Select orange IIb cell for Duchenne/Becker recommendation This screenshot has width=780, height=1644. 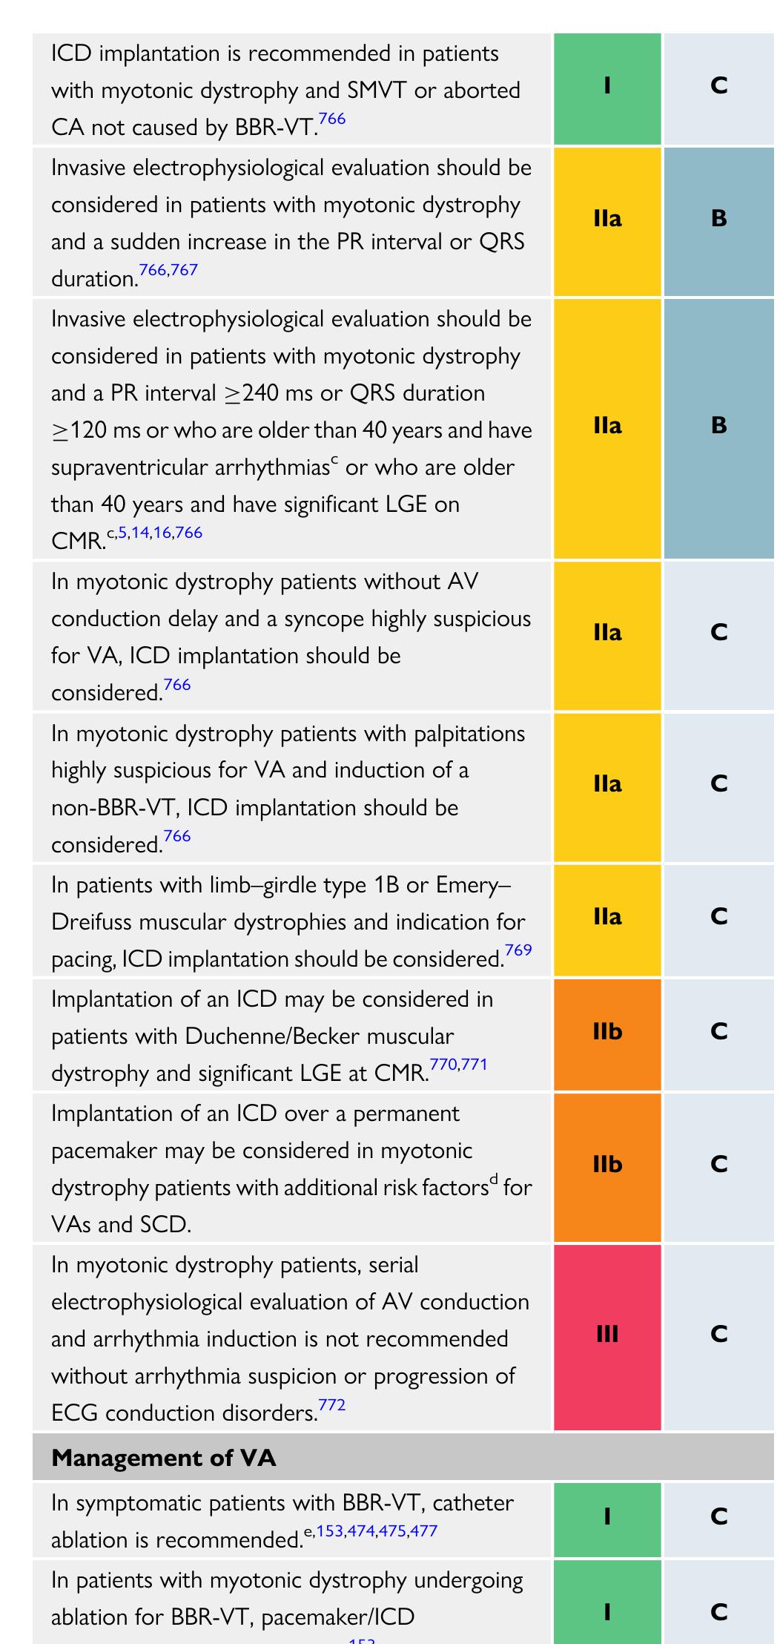point(607,1032)
